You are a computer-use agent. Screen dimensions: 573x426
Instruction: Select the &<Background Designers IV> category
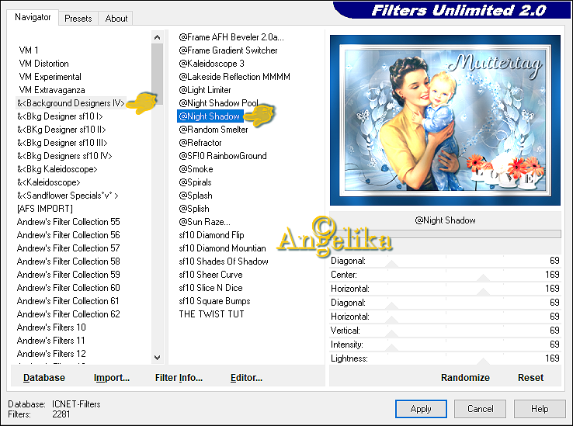71,103
